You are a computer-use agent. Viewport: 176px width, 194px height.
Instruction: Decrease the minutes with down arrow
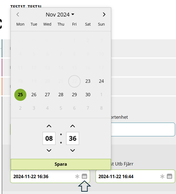72,151
